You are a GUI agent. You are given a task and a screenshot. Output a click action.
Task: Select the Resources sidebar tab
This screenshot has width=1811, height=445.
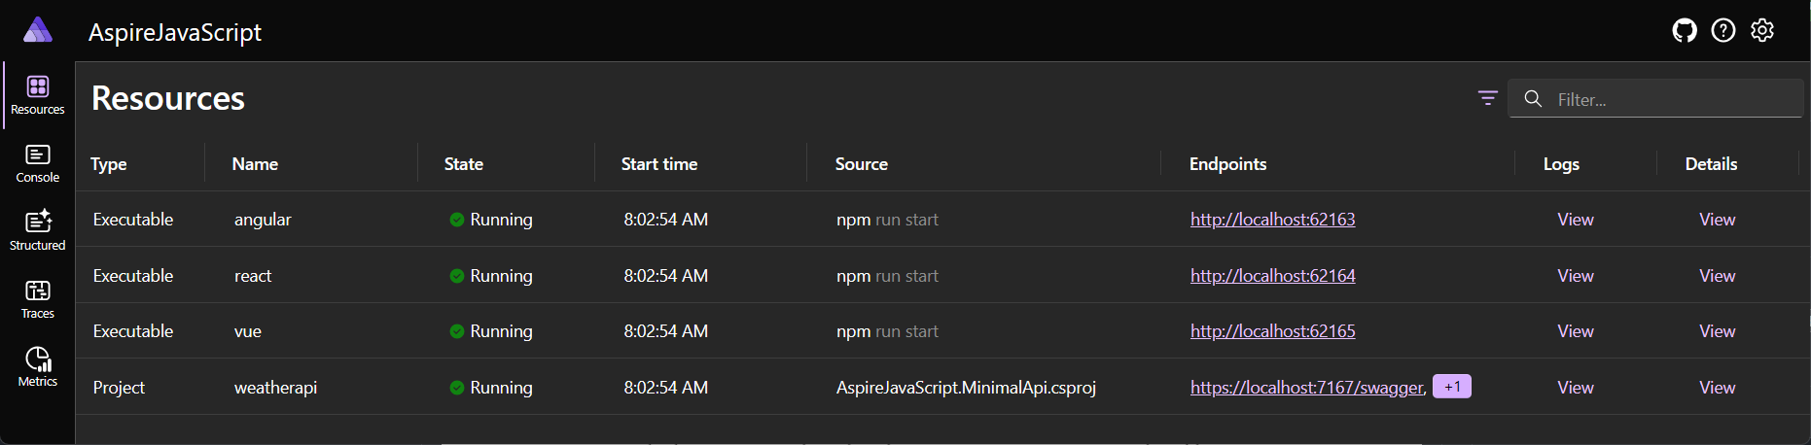38,95
